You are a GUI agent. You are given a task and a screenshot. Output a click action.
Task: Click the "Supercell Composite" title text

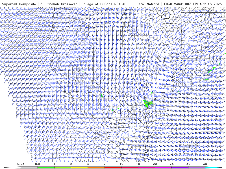click(19, 4)
